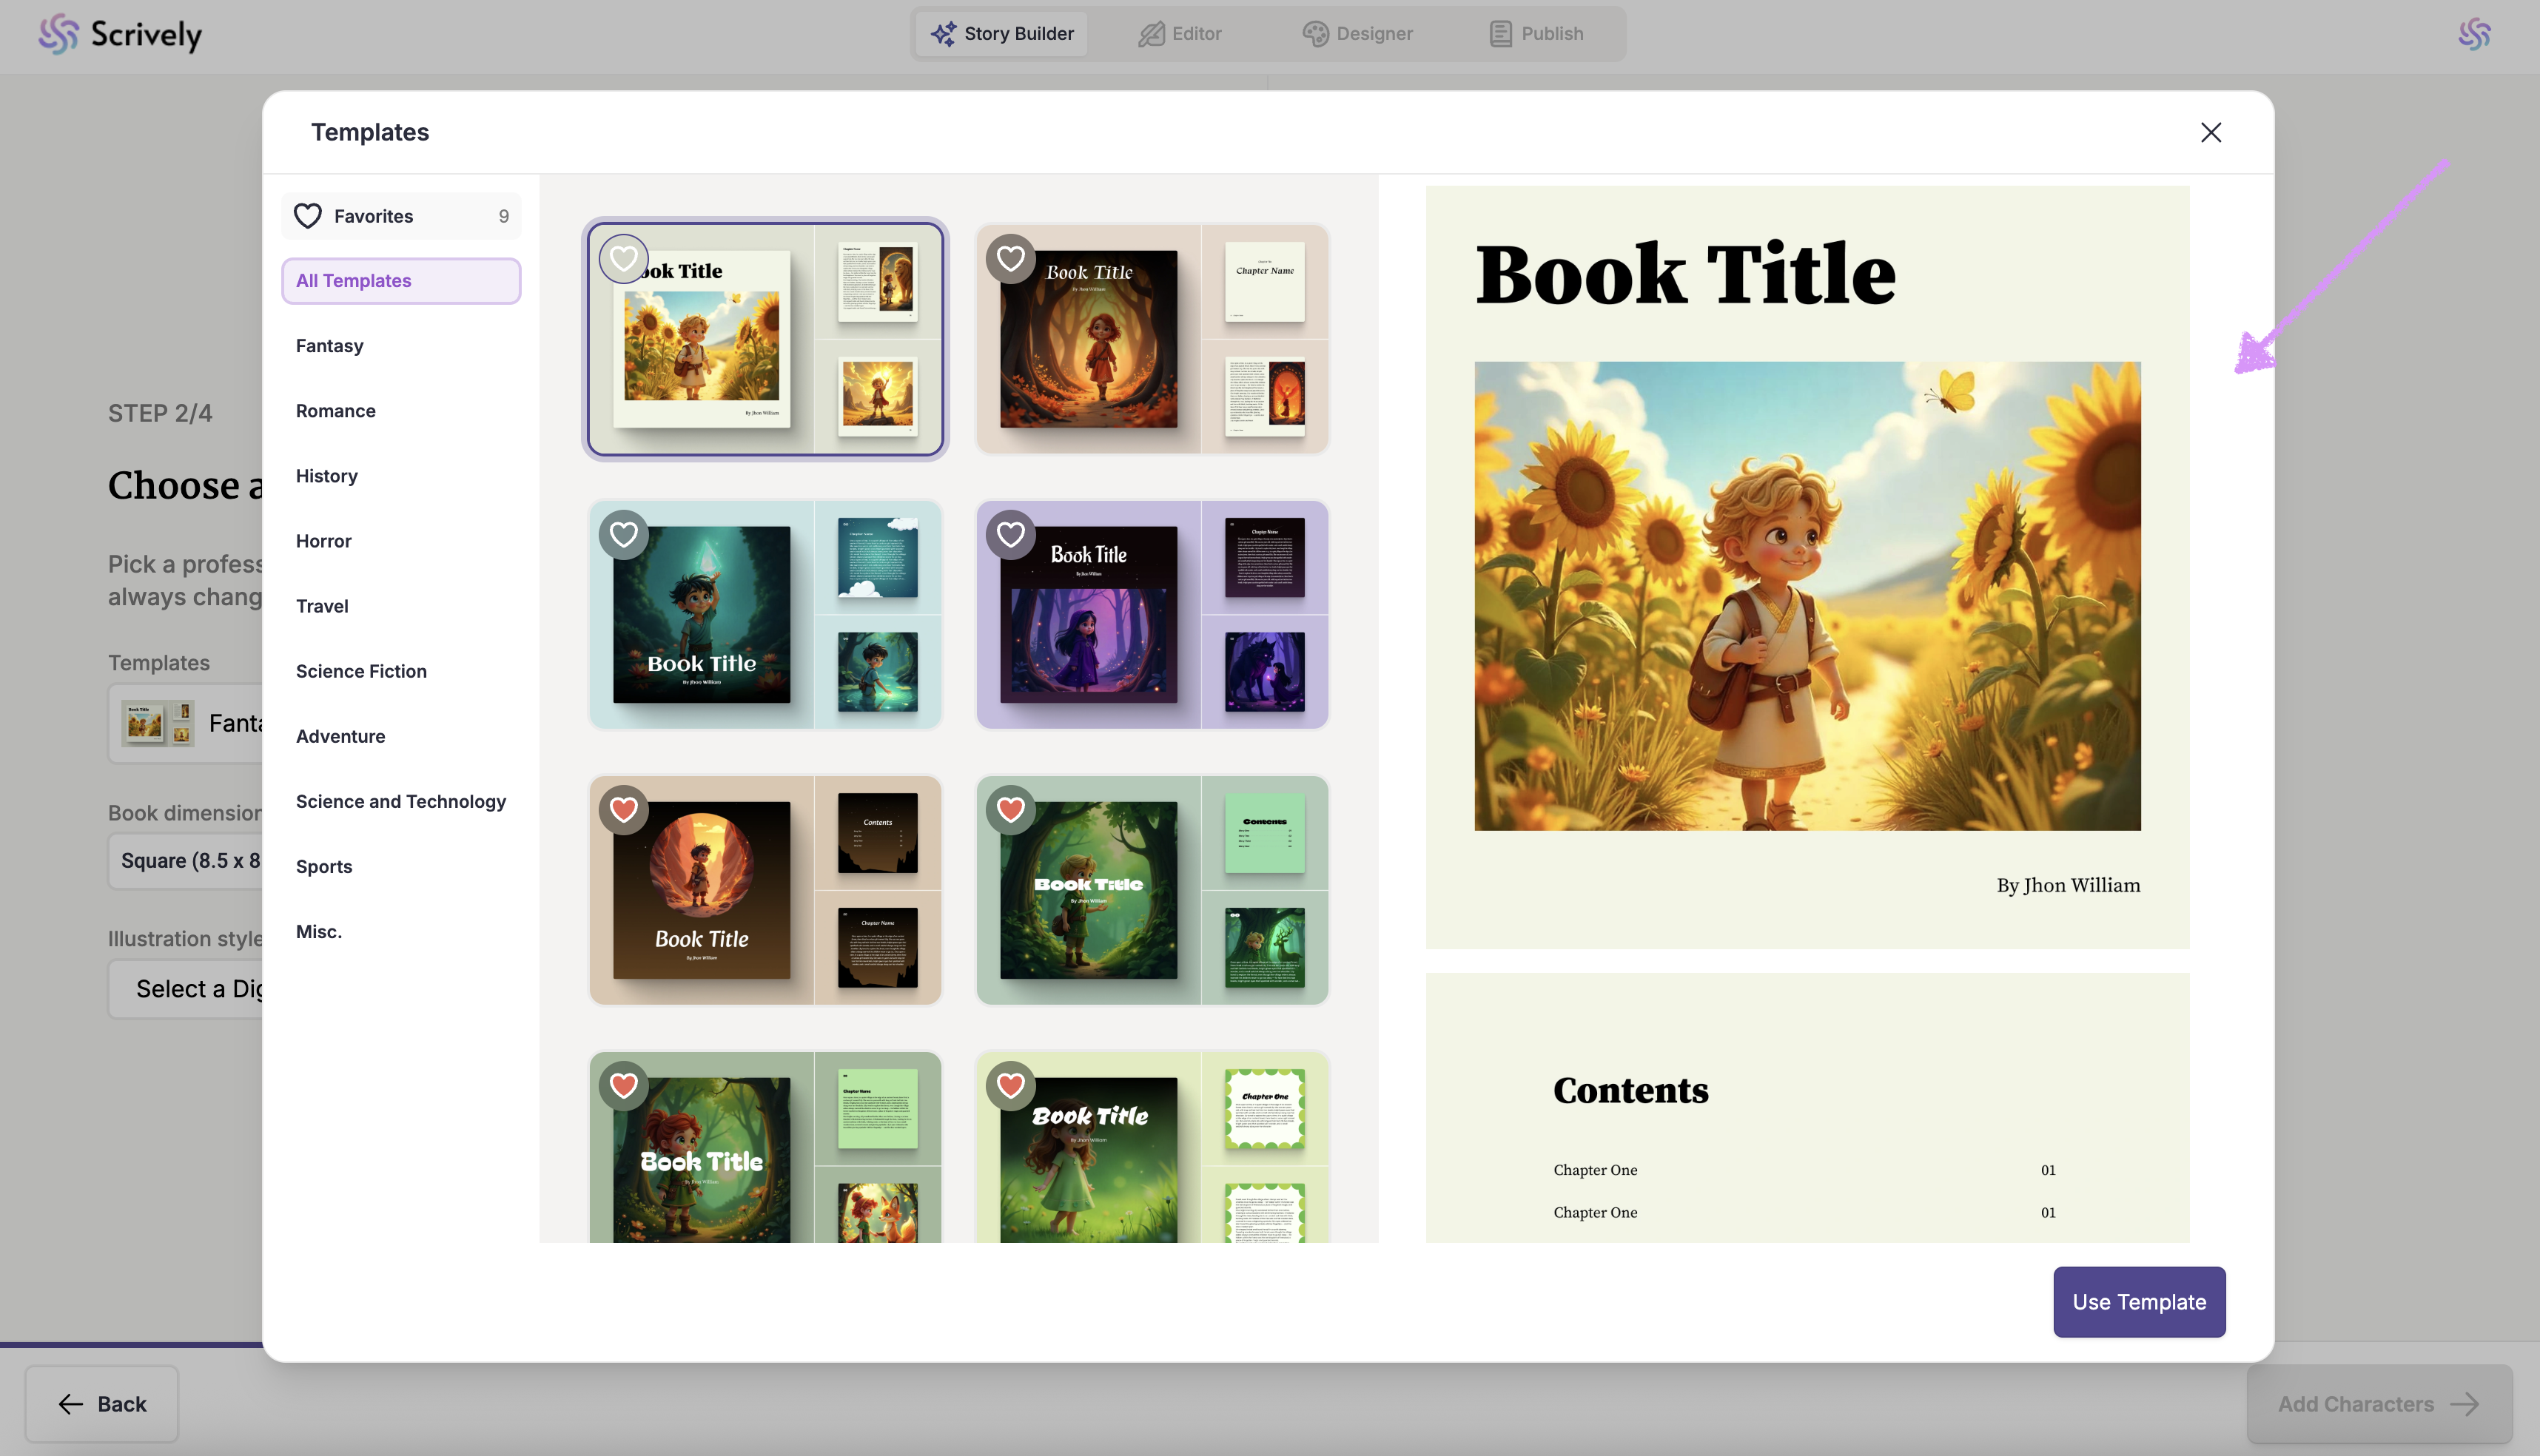Image resolution: width=2540 pixels, height=1456 pixels.
Task: Click the Publish document icon
Action: tap(1499, 34)
